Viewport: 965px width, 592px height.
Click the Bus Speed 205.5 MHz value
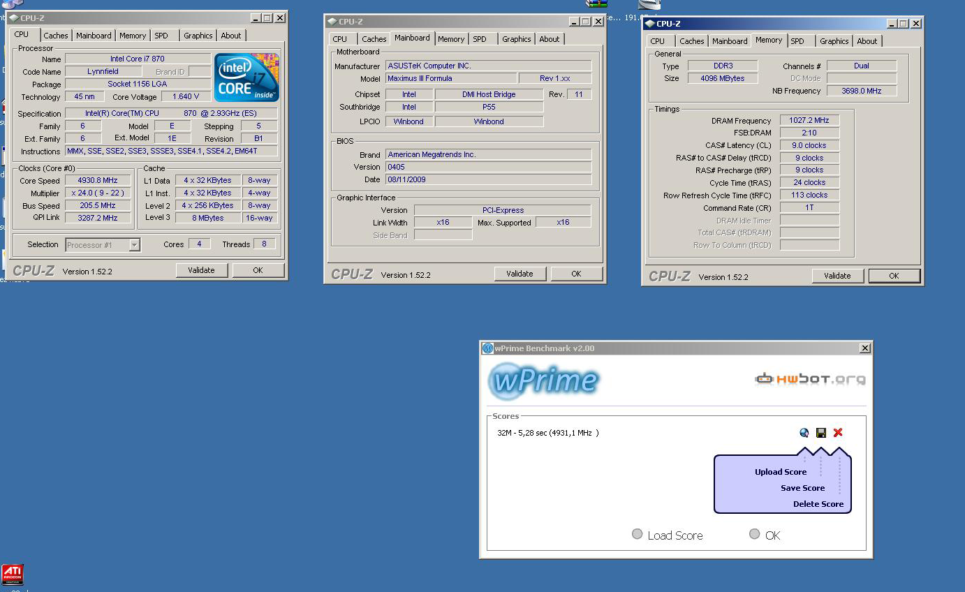click(x=97, y=205)
